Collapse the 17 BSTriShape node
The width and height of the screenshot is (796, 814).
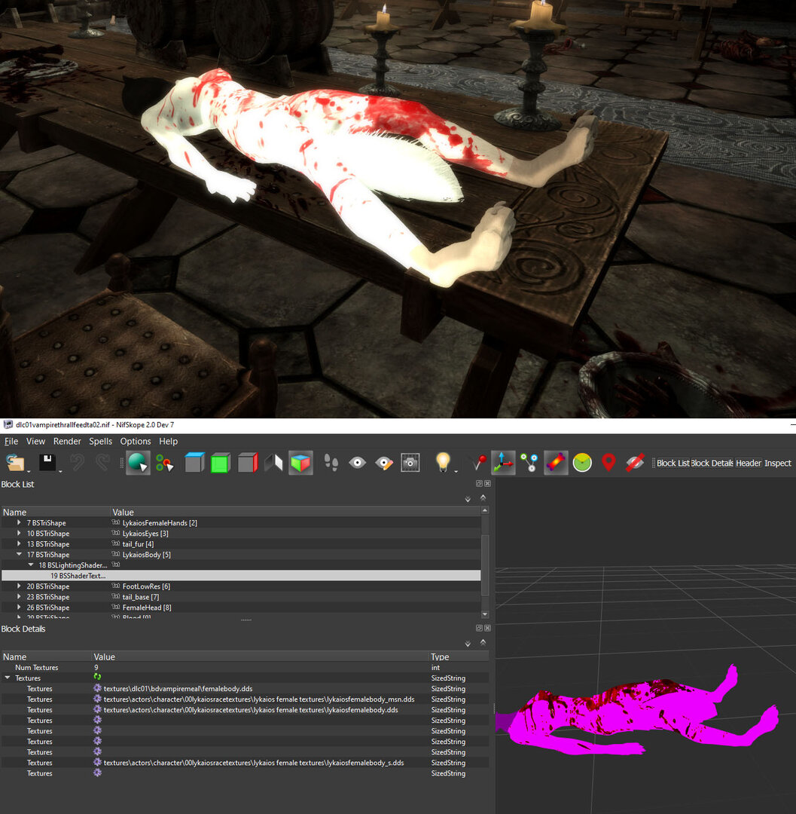(19, 554)
